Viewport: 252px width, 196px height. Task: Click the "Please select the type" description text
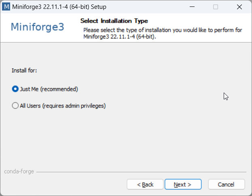click(x=163, y=30)
